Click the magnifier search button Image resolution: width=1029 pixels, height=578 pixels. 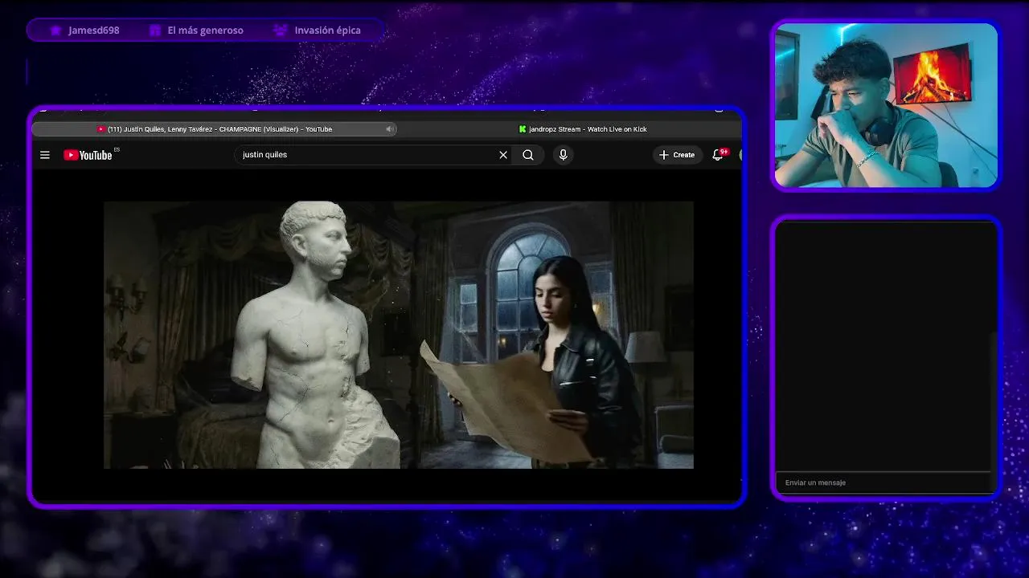528,155
